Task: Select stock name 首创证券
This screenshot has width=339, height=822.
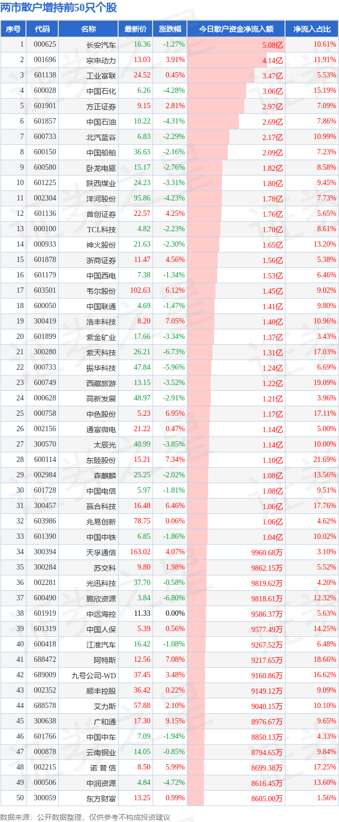Action: tap(101, 214)
